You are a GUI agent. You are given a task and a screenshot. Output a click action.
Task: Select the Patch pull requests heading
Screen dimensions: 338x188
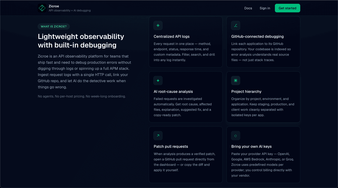click(171, 146)
